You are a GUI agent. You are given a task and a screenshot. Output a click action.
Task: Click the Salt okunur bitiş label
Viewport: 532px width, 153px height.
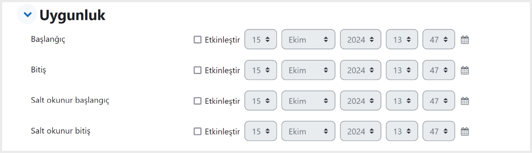click(61, 131)
